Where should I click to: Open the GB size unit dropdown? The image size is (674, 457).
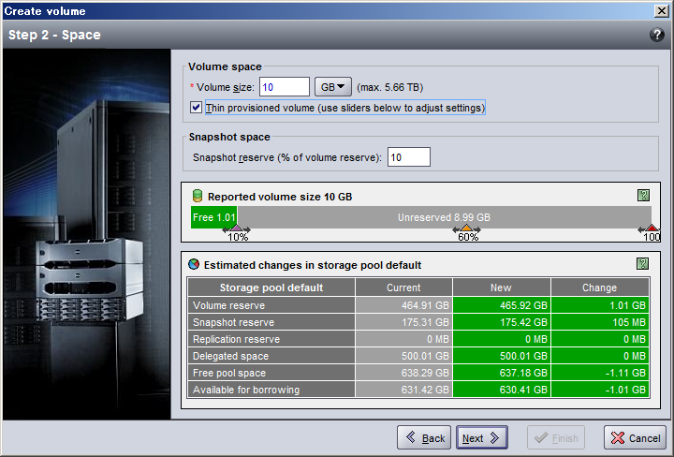tap(333, 87)
